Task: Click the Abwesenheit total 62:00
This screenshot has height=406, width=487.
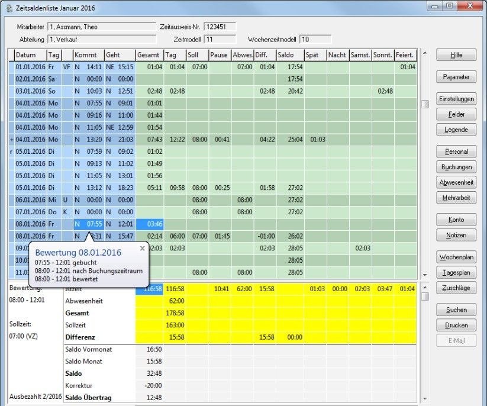Action: pos(176,301)
